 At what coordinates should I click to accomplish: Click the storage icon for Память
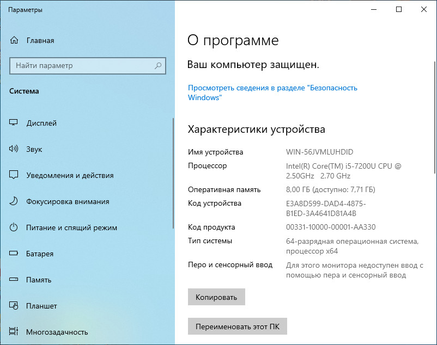pos(14,280)
